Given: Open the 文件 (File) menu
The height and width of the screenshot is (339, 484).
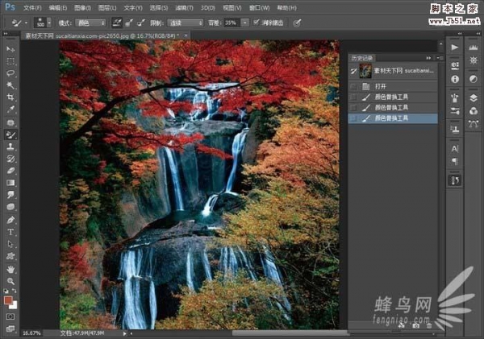Looking at the screenshot, I should coord(32,7).
